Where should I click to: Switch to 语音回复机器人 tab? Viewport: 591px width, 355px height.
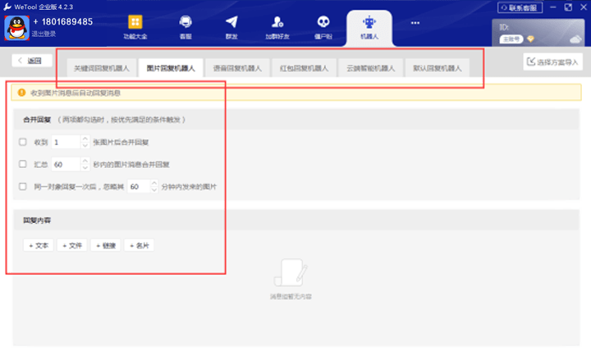click(x=237, y=68)
